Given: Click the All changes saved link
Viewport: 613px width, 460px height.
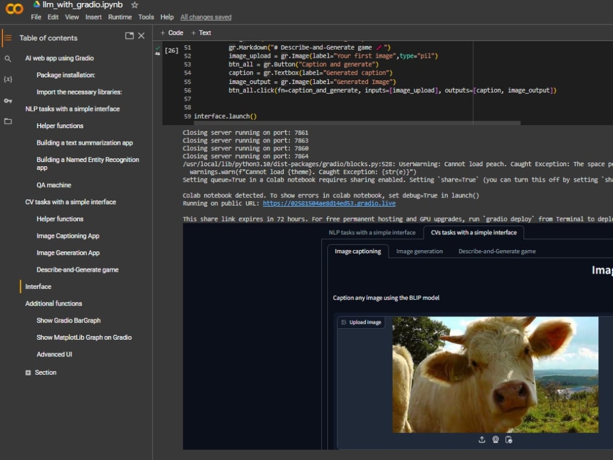Looking at the screenshot, I should click(x=205, y=17).
